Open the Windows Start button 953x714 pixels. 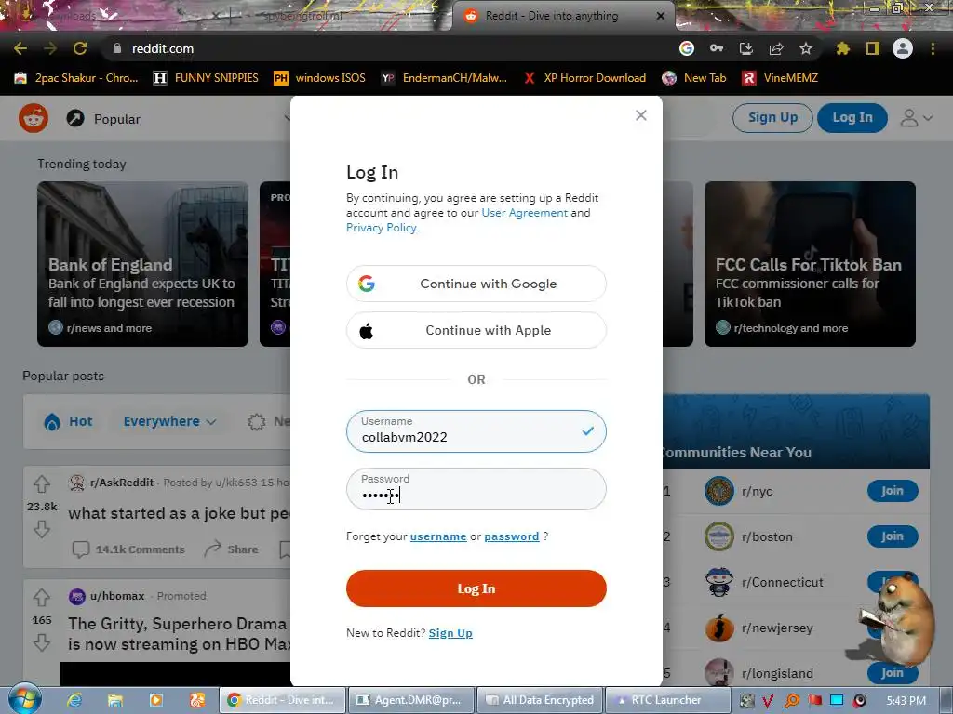coord(23,699)
